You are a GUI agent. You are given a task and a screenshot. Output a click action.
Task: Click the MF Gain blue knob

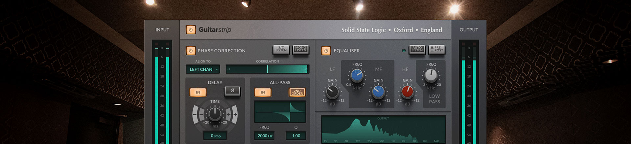(378, 92)
